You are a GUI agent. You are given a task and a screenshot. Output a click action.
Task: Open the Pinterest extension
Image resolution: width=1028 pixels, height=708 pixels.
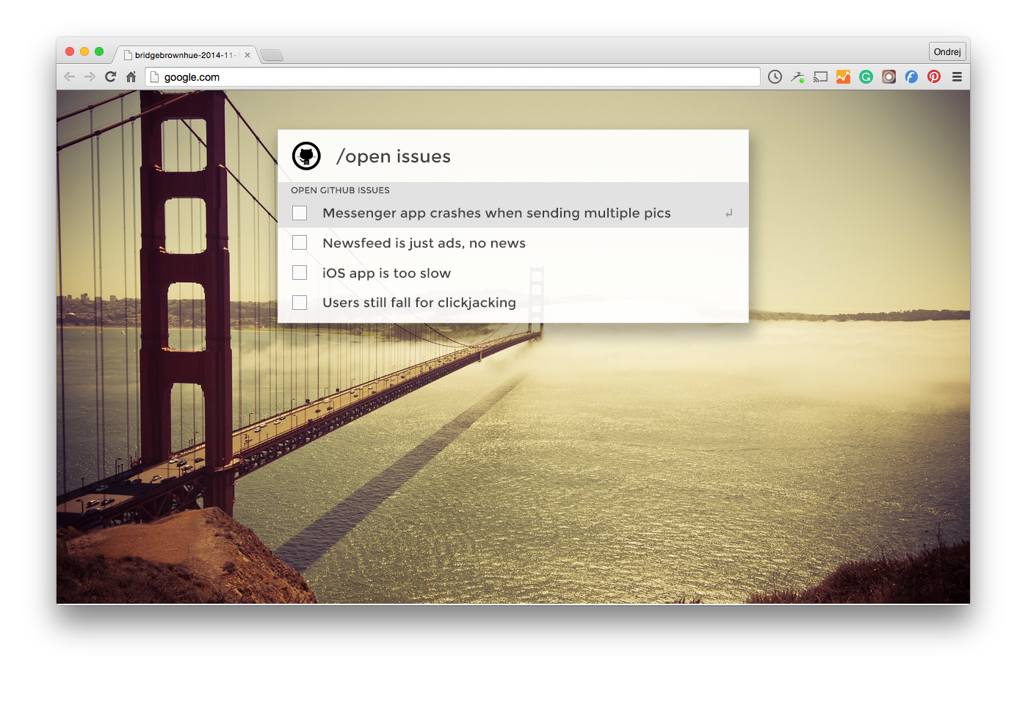coord(934,77)
